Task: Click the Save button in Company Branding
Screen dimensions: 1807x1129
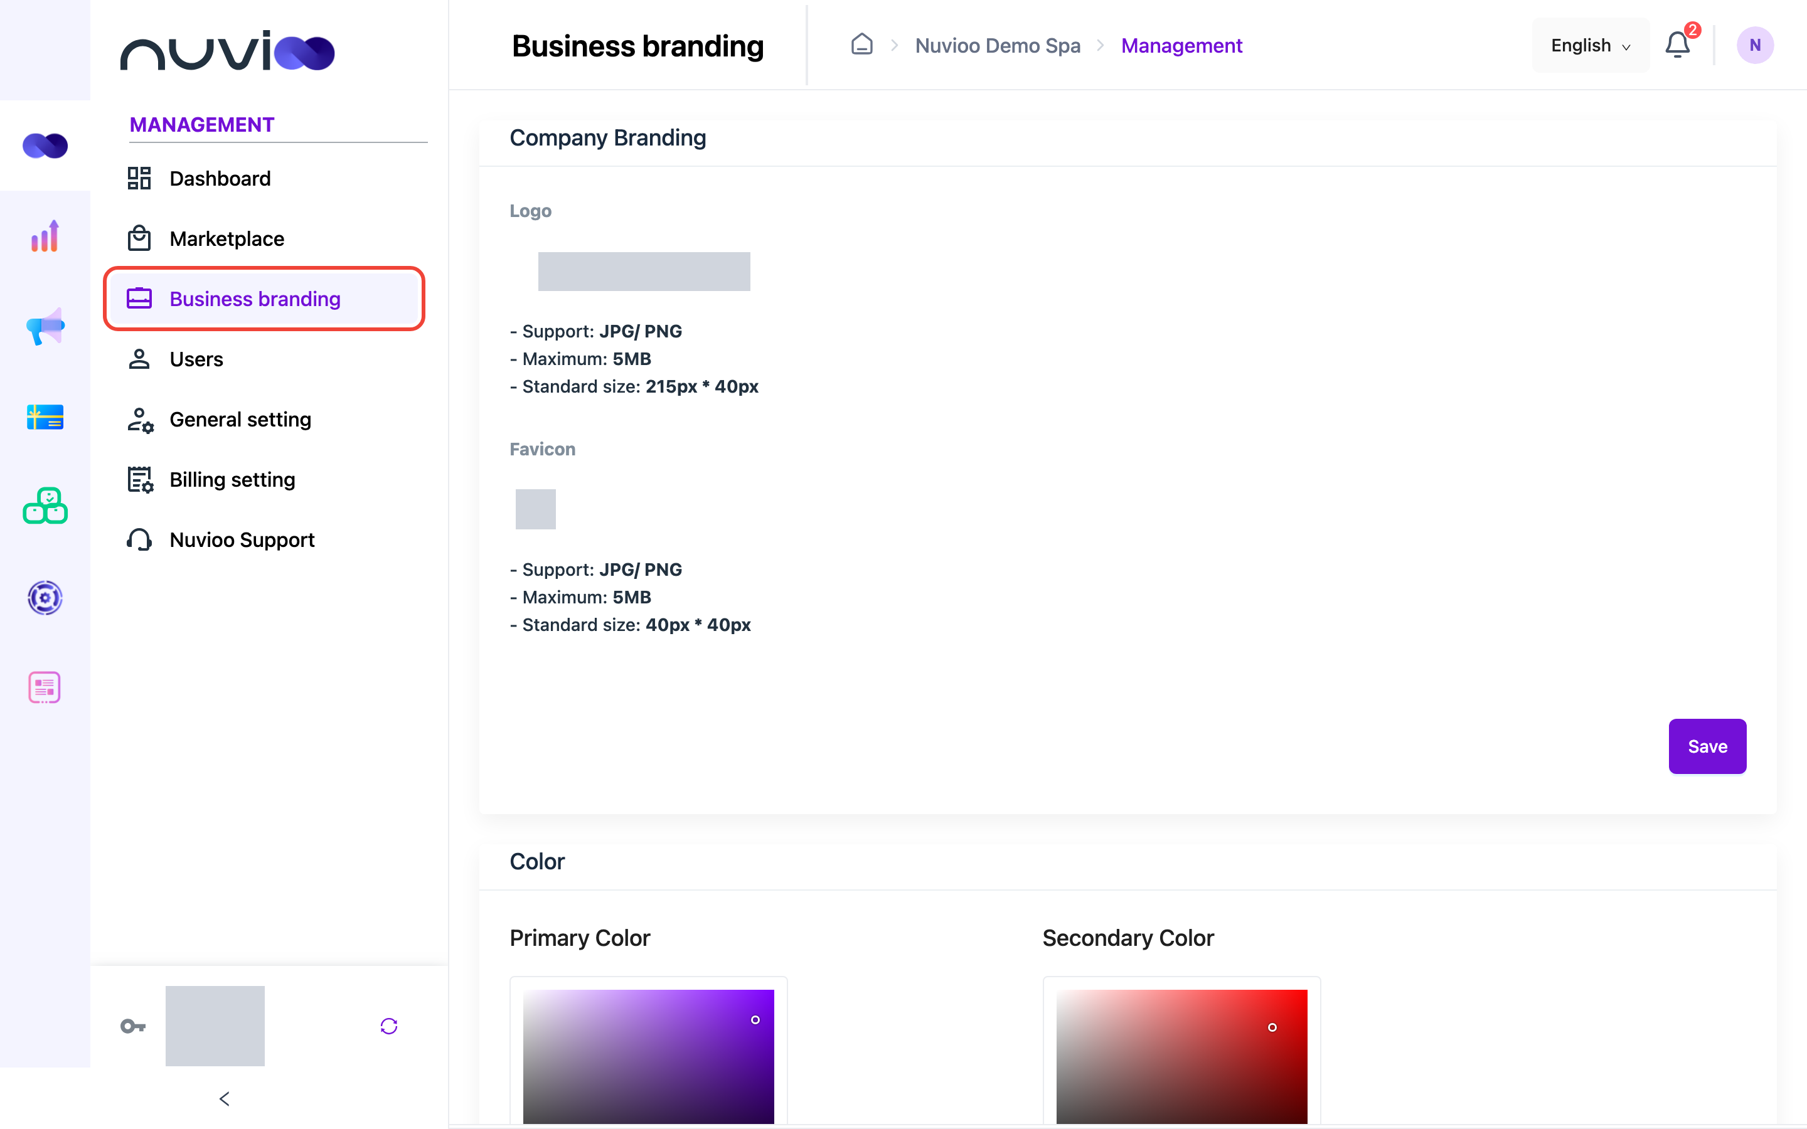Action: tap(1707, 746)
